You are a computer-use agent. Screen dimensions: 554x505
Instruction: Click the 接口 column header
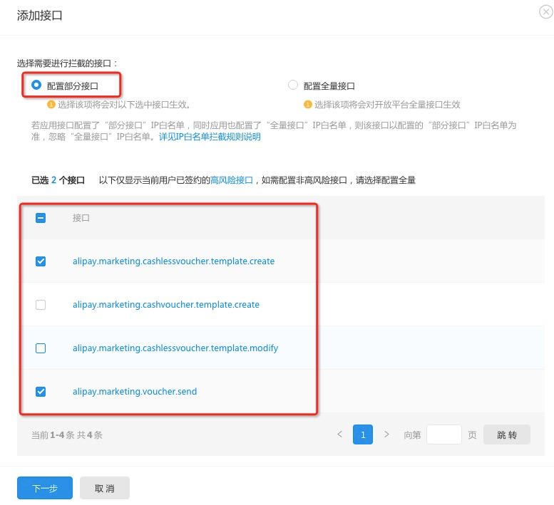(81, 218)
